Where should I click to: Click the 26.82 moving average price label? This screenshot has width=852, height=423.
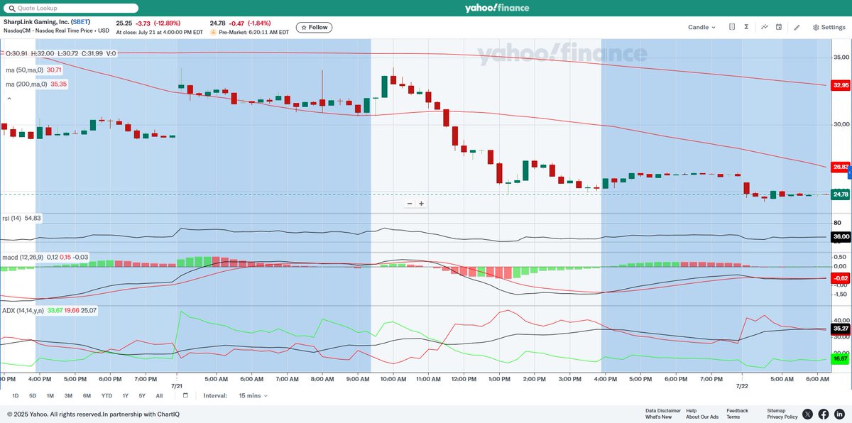pyautogui.click(x=841, y=167)
